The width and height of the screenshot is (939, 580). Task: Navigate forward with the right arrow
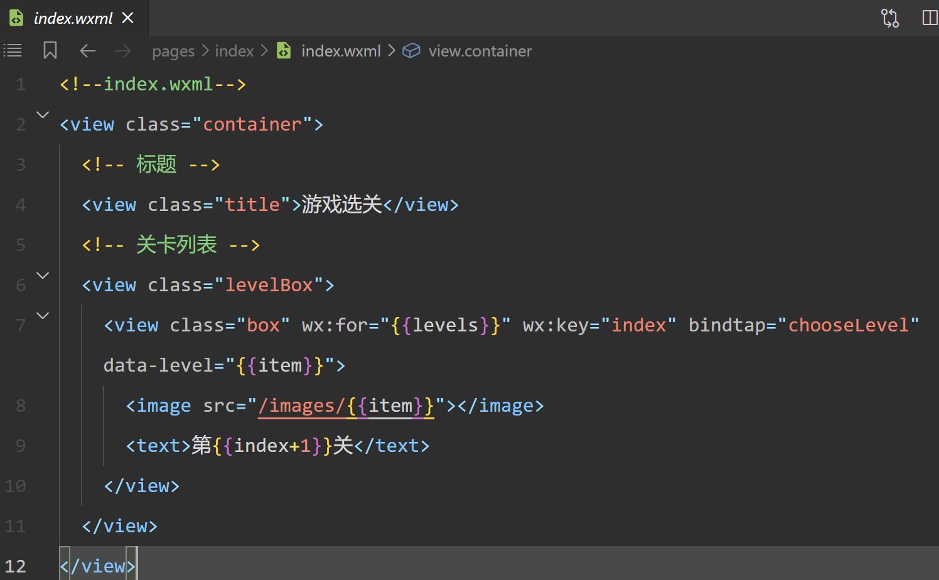123,51
